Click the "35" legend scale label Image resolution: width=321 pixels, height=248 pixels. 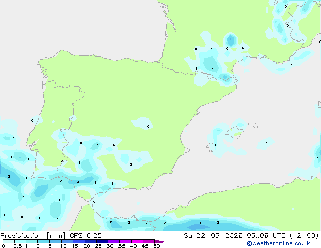[x=122, y=246]
